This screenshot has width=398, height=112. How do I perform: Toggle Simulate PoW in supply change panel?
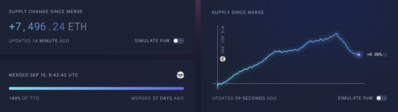coord(178,41)
